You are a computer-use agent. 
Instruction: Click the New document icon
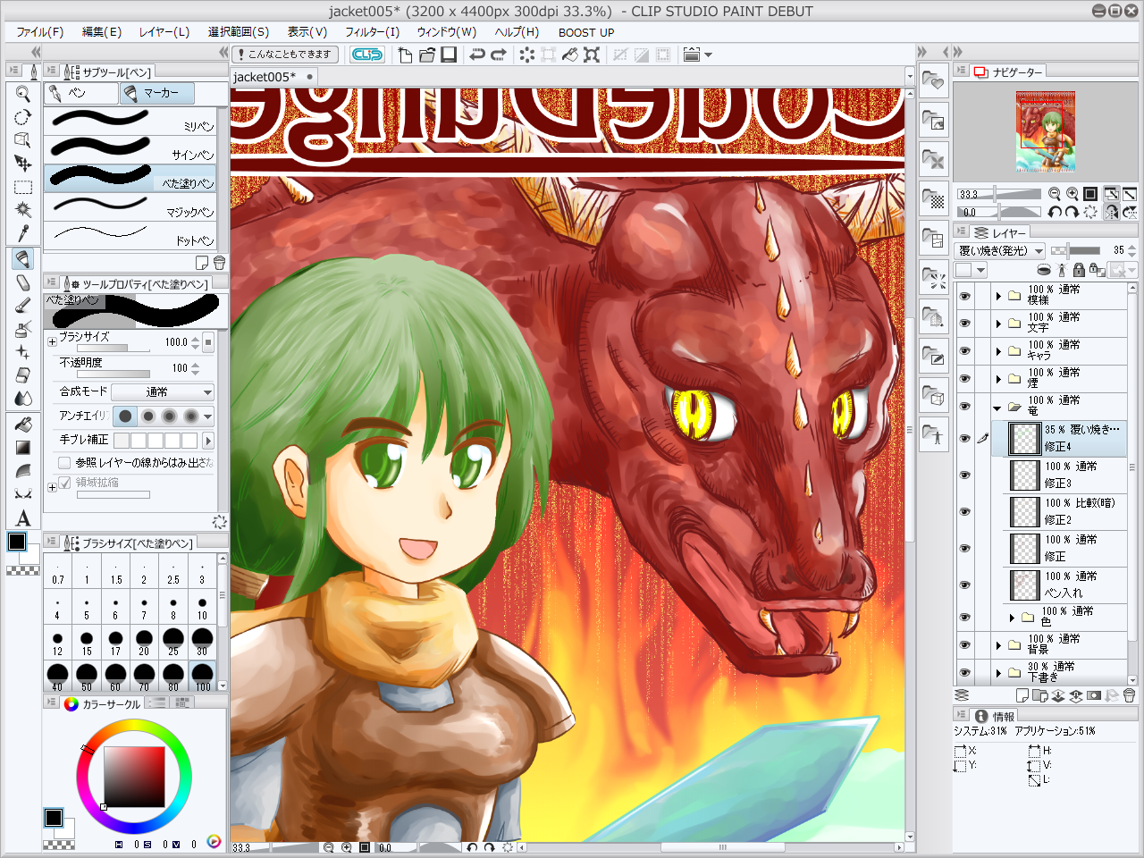click(x=405, y=55)
